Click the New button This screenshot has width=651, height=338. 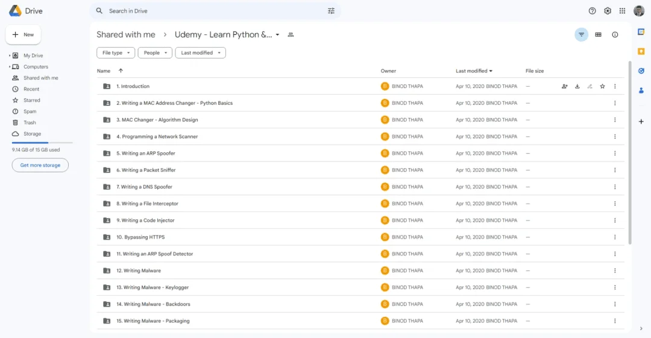(24, 34)
